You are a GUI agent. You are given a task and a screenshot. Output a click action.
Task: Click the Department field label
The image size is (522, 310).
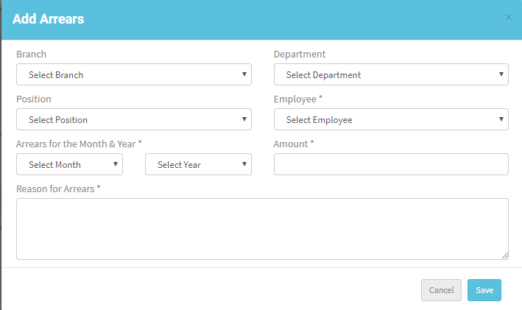tap(300, 54)
